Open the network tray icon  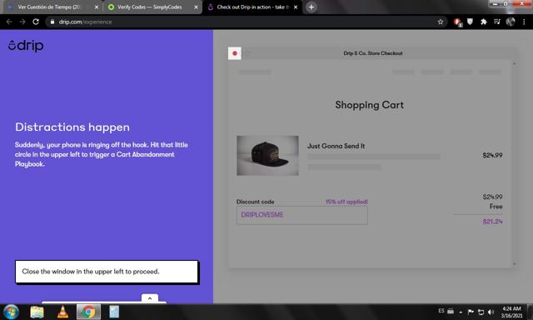pyautogui.click(x=481, y=312)
